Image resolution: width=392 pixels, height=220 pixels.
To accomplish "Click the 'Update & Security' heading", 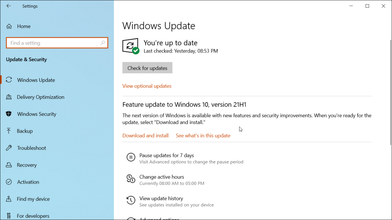I will (26, 60).
